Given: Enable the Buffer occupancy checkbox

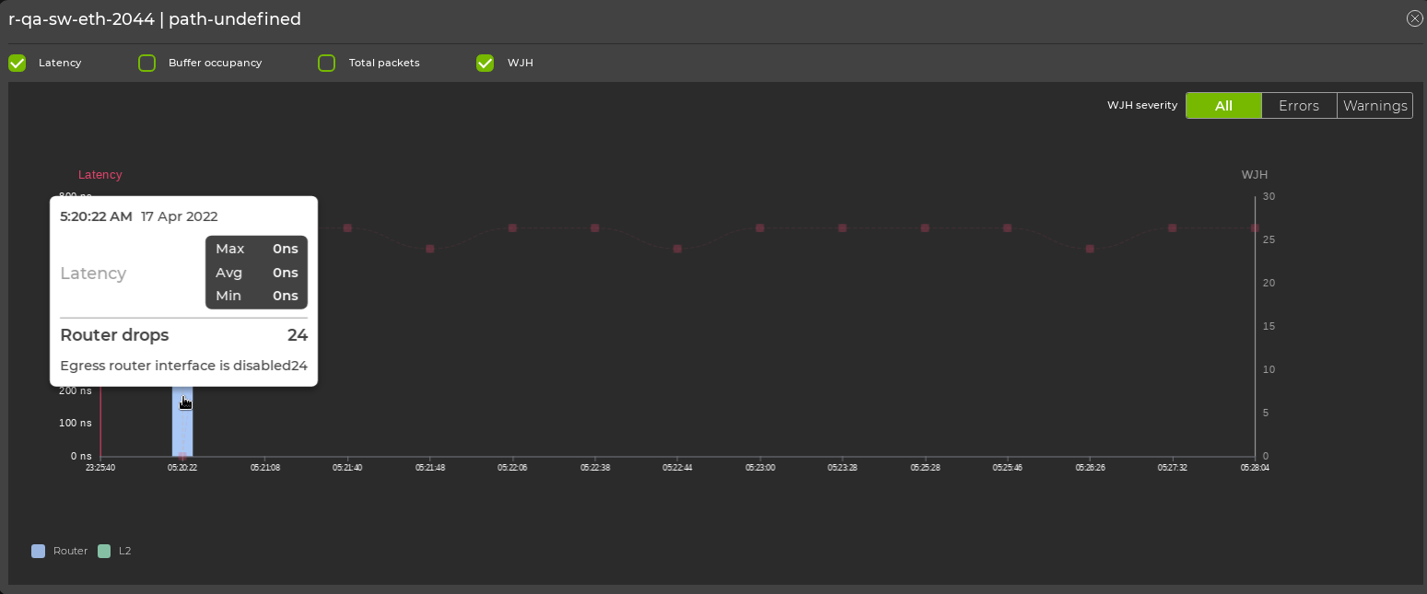Looking at the screenshot, I should [x=146, y=63].
